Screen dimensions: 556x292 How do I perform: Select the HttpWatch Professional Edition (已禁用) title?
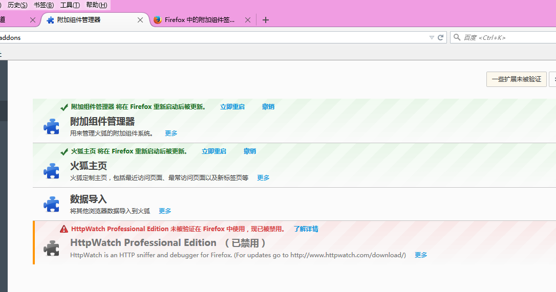click(168, 243)
